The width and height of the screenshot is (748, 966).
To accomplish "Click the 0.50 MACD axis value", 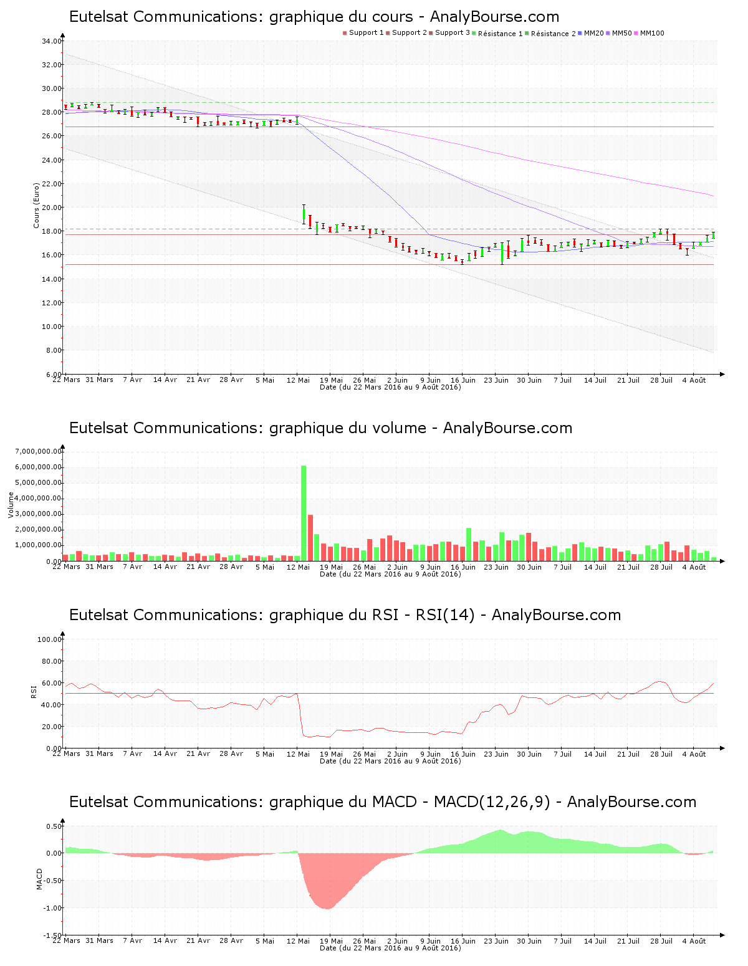I will pos(54,827).
